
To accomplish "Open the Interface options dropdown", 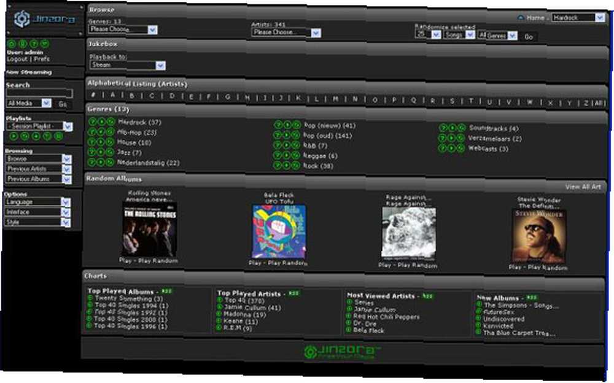I will pyautogui.click(x=37, y=212).
